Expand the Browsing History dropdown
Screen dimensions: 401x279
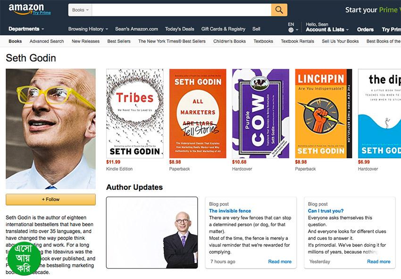88,29
